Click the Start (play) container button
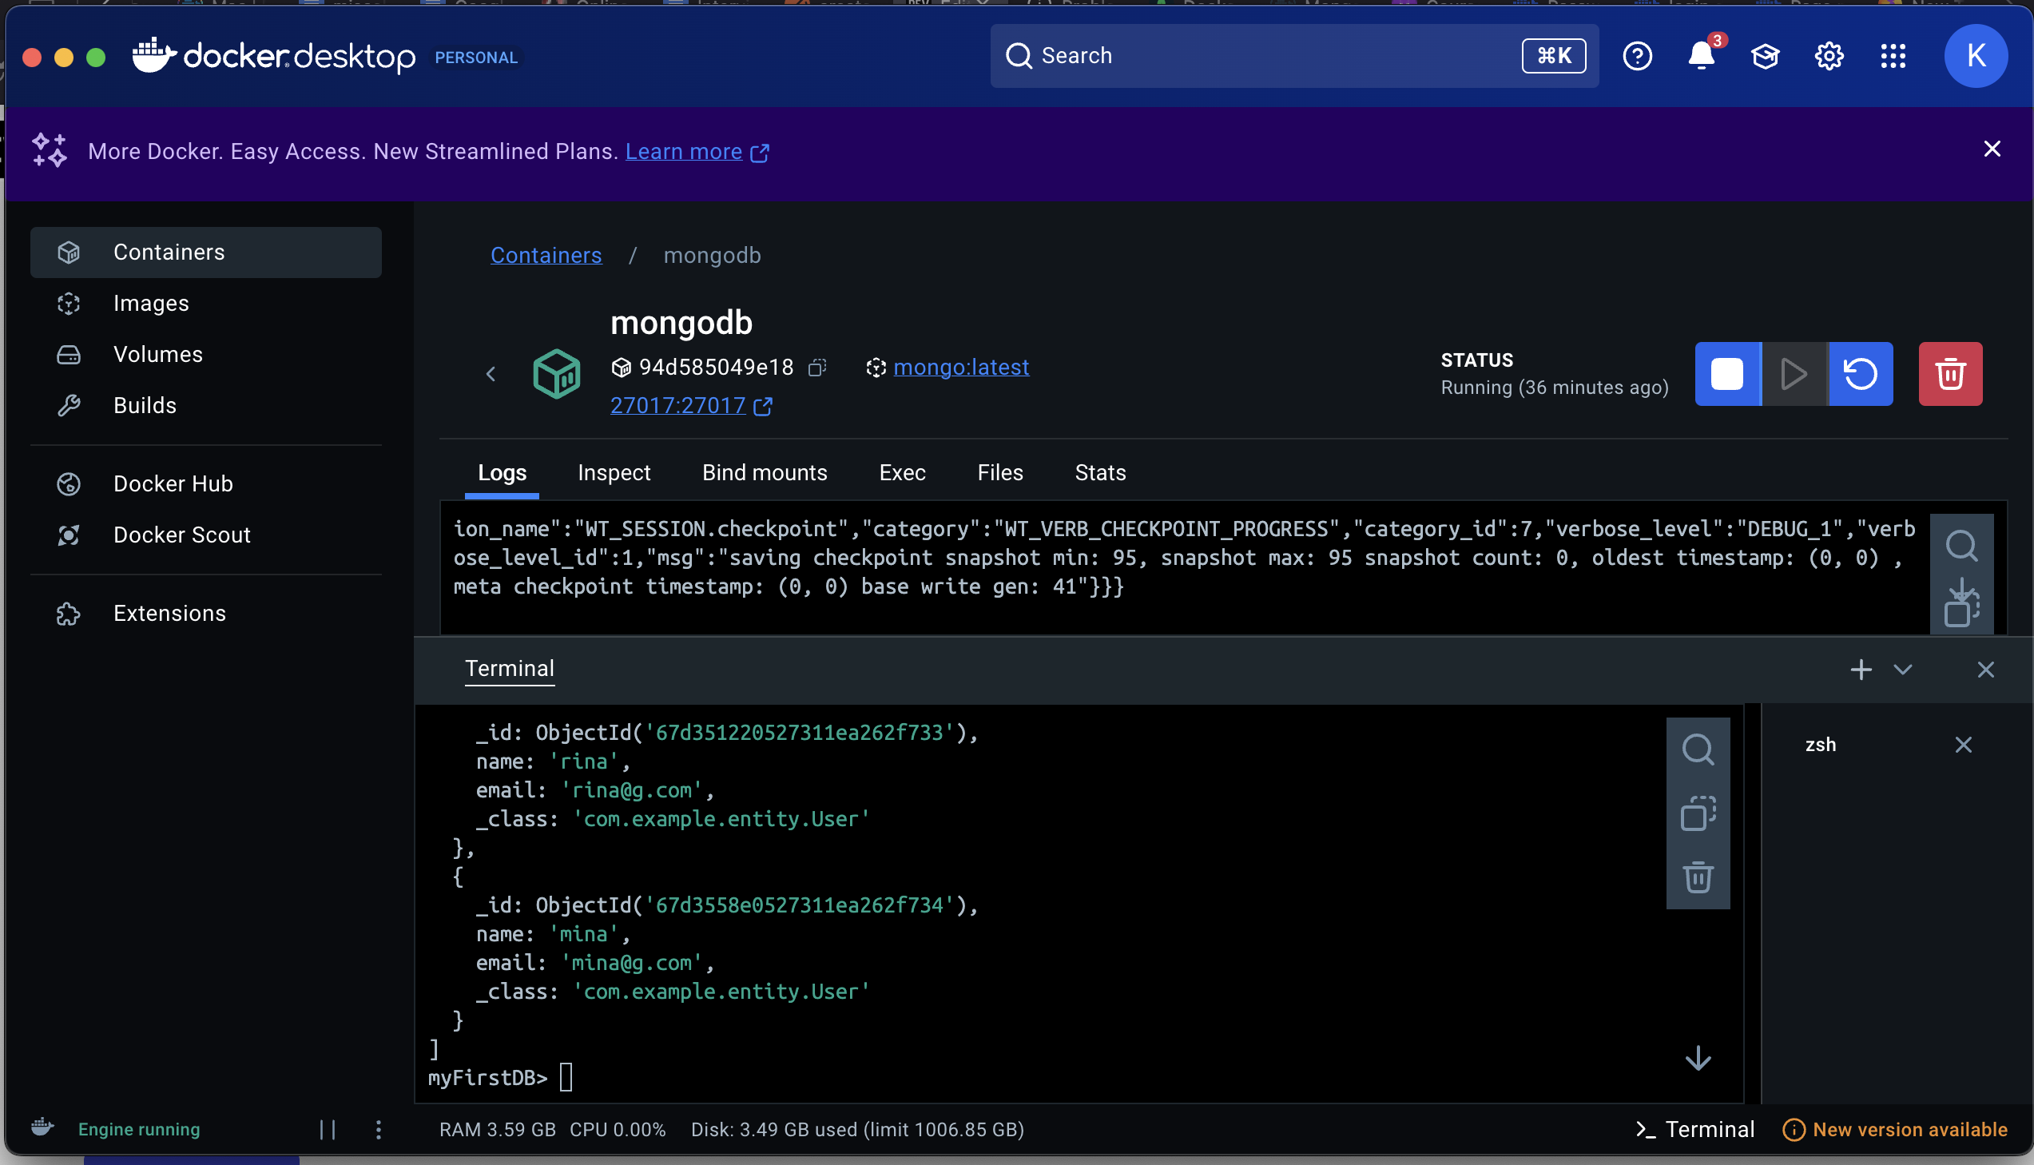The height and width of the screenshot is (1165, 2034). click(1794, 374)
